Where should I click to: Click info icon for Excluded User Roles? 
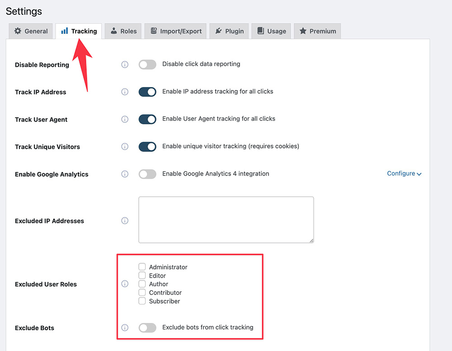pyautogui.click(x=125, y=284)
